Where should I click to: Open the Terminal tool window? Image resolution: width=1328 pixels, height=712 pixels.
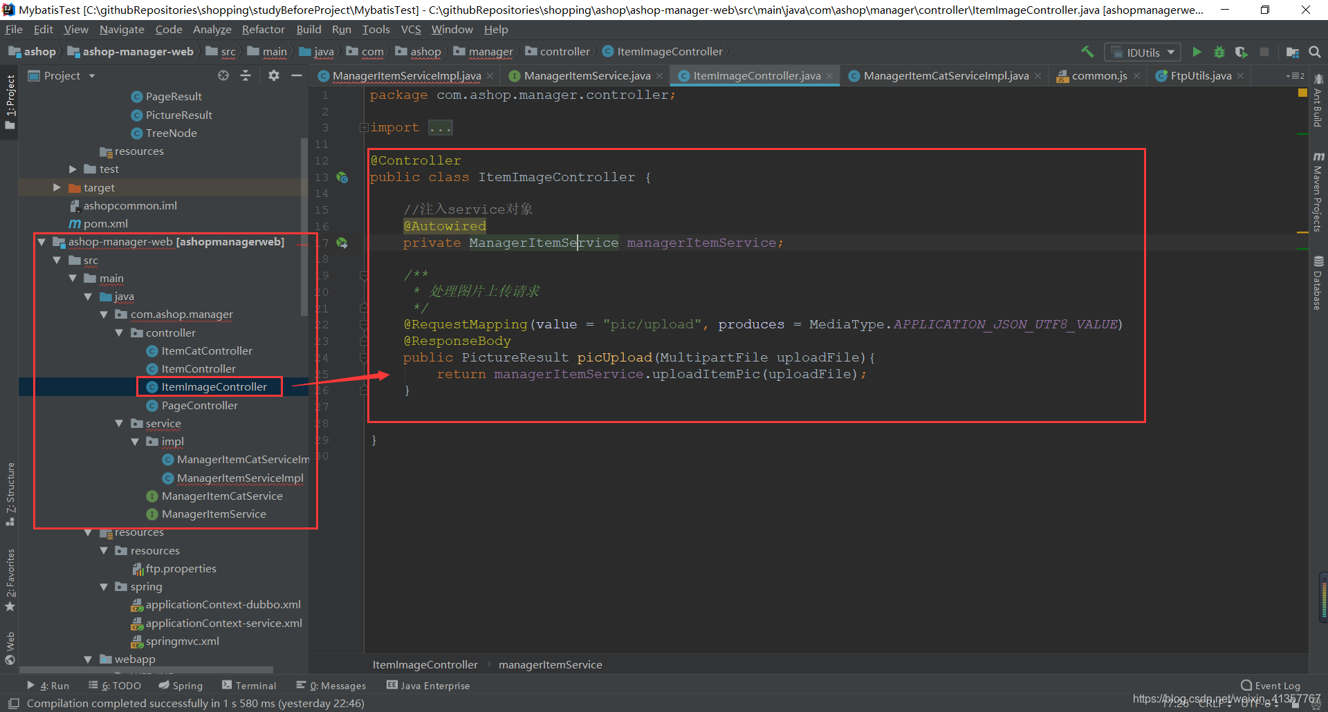tap(249, 686)
